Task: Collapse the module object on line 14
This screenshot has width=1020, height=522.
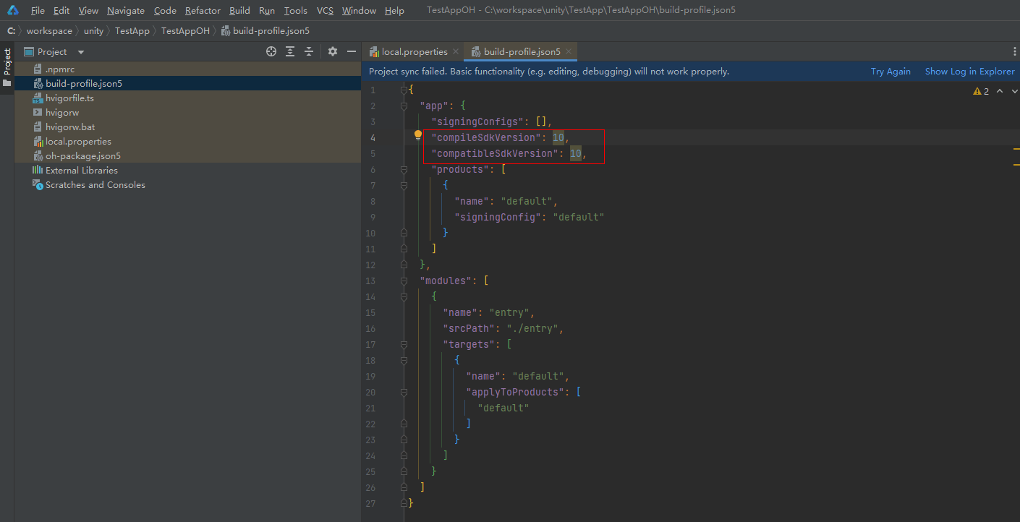Action: point(404,296)
